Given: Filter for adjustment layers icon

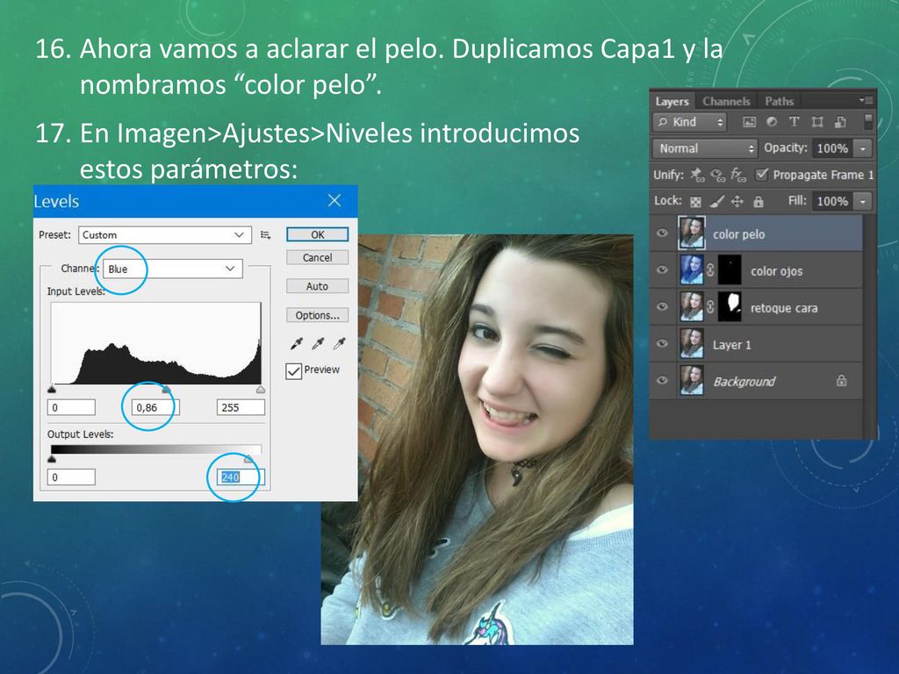Looking at the screenshot, I should pos(772,121).
